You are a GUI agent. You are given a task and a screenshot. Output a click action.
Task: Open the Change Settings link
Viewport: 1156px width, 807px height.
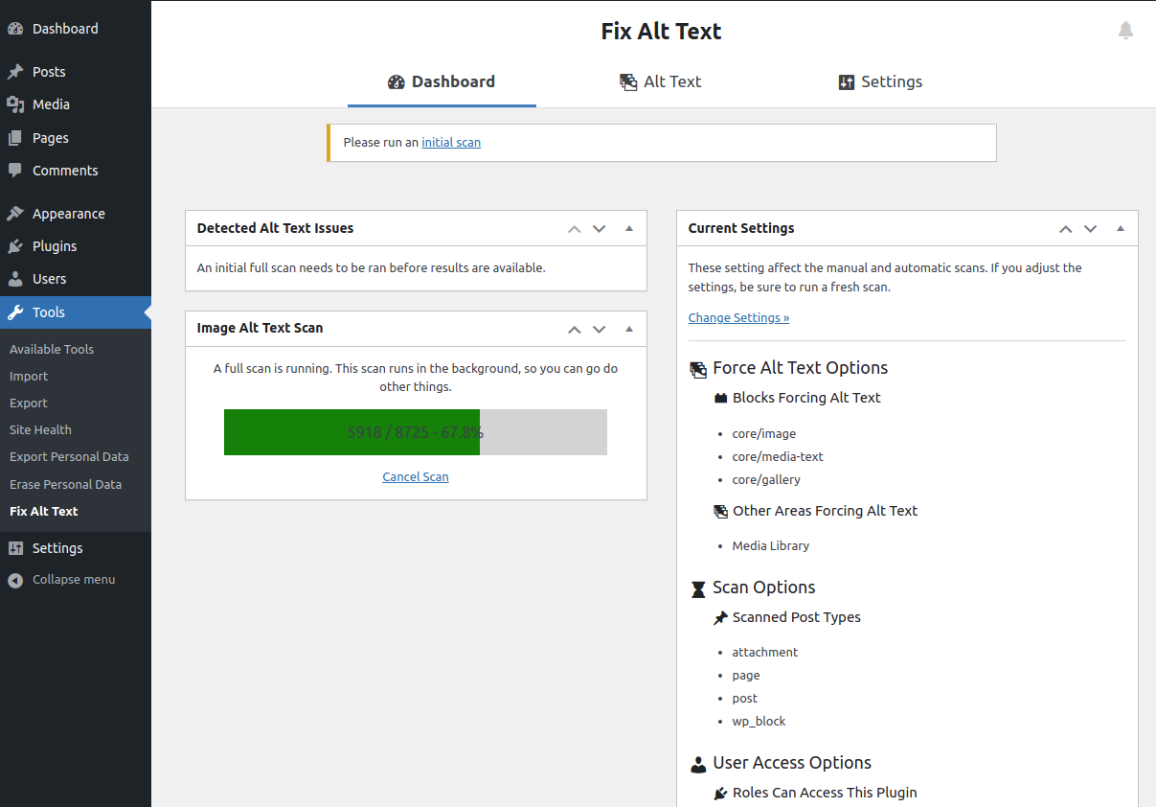(738, 317)
